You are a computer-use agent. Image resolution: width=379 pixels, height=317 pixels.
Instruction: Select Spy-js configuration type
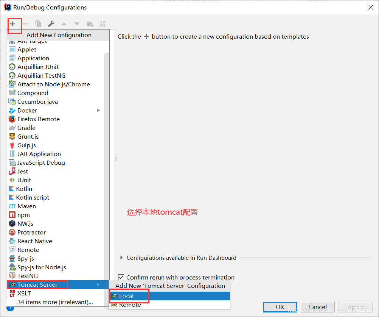click(56, 258)
